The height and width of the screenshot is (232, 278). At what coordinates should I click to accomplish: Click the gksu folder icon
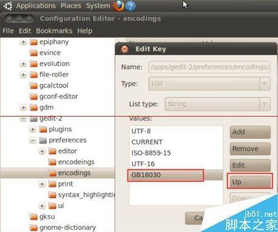33,217
